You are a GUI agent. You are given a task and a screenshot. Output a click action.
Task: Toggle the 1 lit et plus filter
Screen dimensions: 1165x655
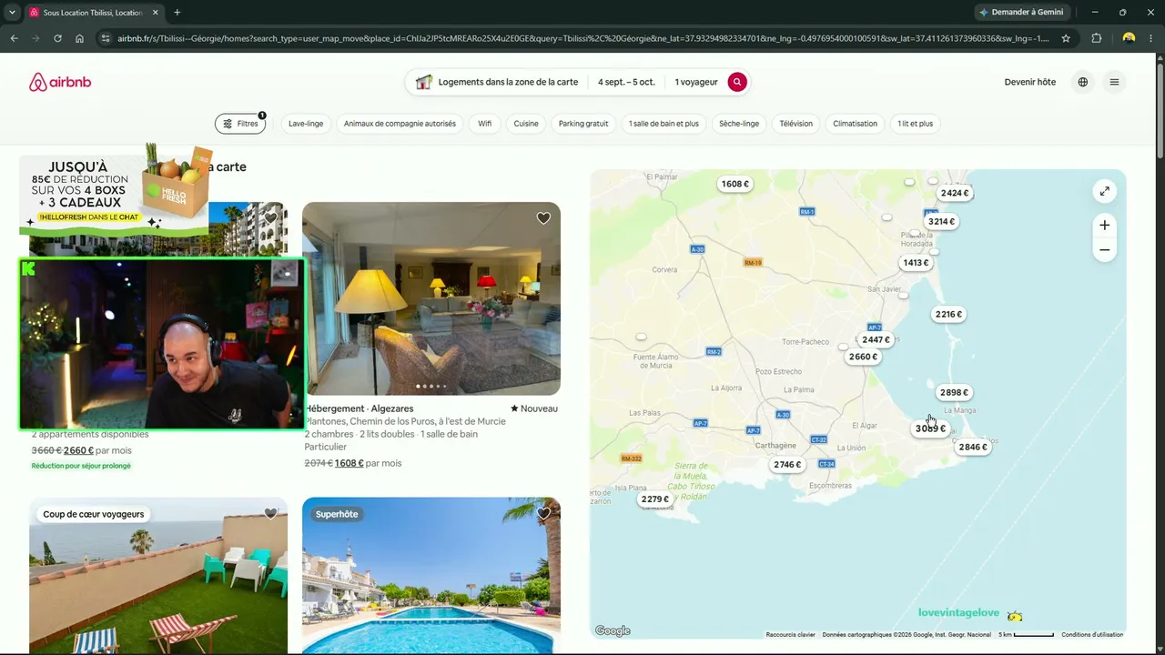[x=916, y=124]
